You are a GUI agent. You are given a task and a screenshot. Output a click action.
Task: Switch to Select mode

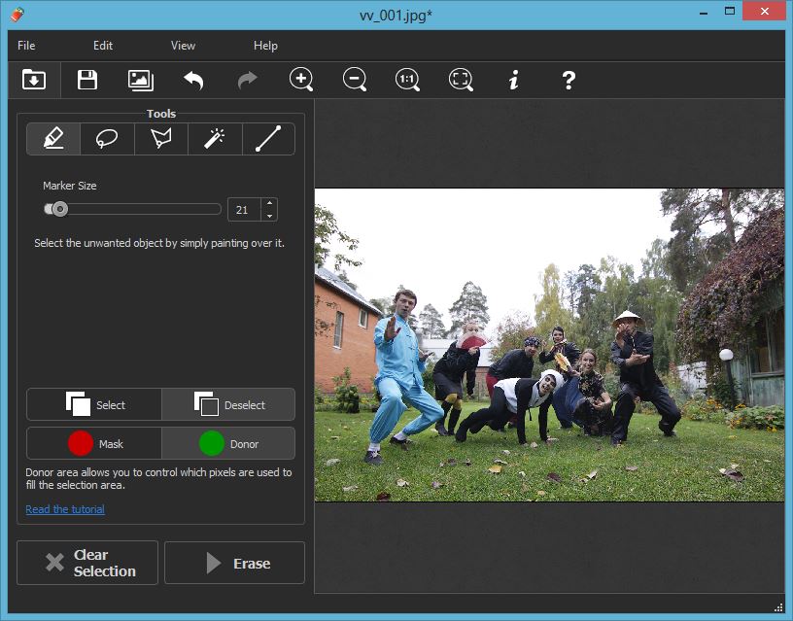[94, 404]
